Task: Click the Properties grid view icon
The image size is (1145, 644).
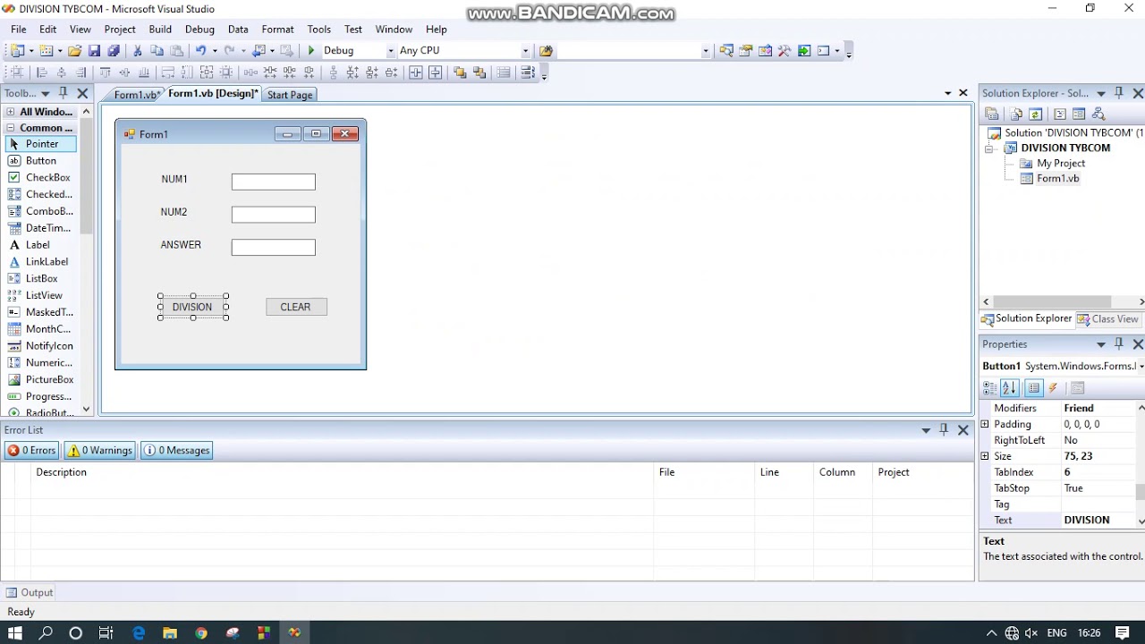Action: click(x=1034, y=388)
